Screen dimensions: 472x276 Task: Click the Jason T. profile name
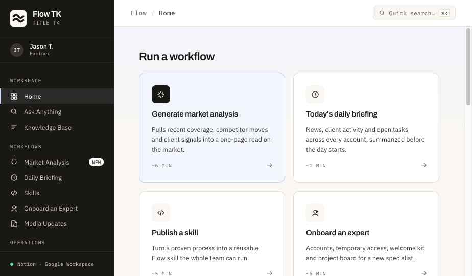41,47
